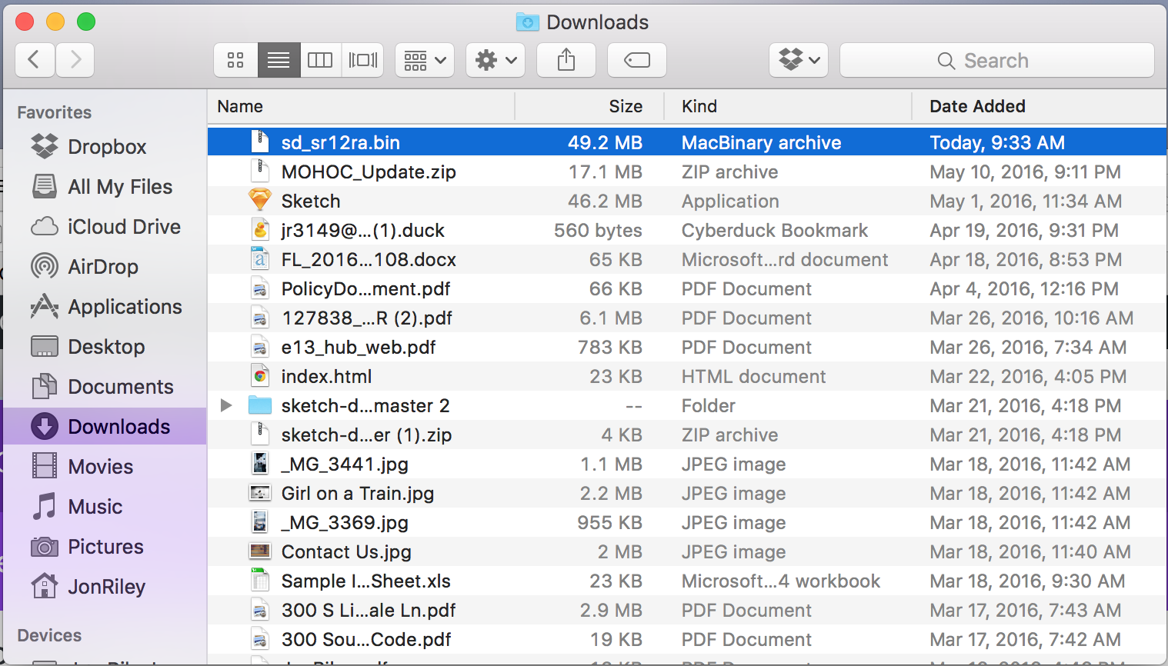Viewport: 1168px width, 666px height.
Task: Switch to icon view mode
Action: (235, 60)
